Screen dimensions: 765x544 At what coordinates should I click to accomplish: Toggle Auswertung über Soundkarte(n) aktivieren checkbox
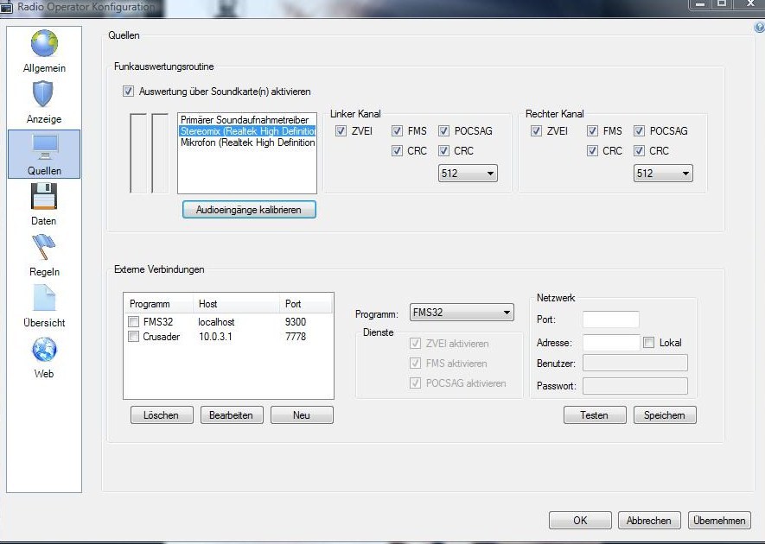[x=129, y=92]
